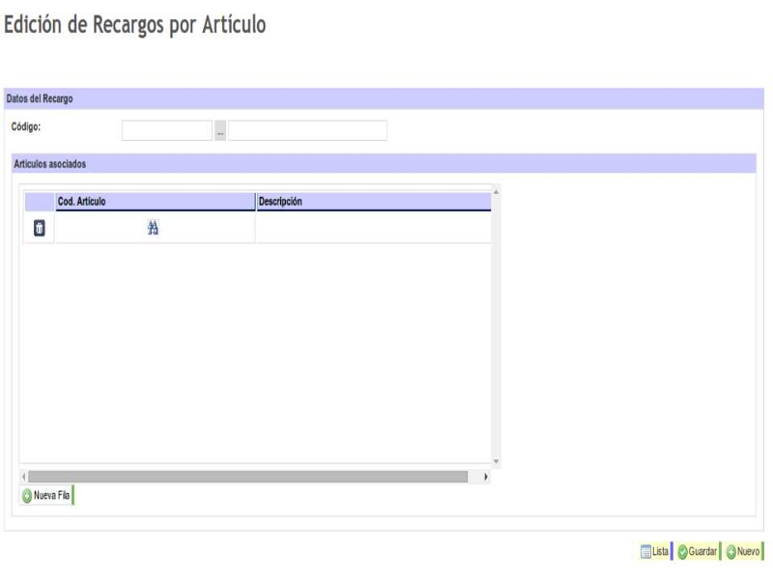The width and height of the screenshot is (773, 579).
Task: Delete the row using the trash icon
Action: [x=39, y=228]
